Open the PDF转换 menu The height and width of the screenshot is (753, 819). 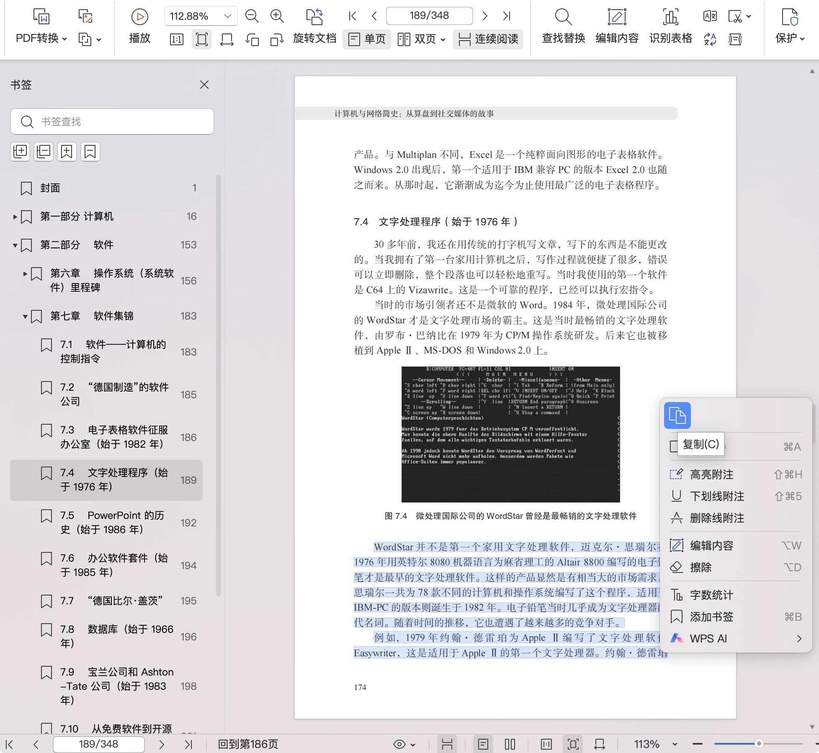coord(41,39)
